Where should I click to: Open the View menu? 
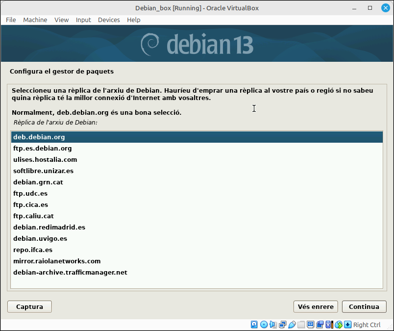point(62,20)
